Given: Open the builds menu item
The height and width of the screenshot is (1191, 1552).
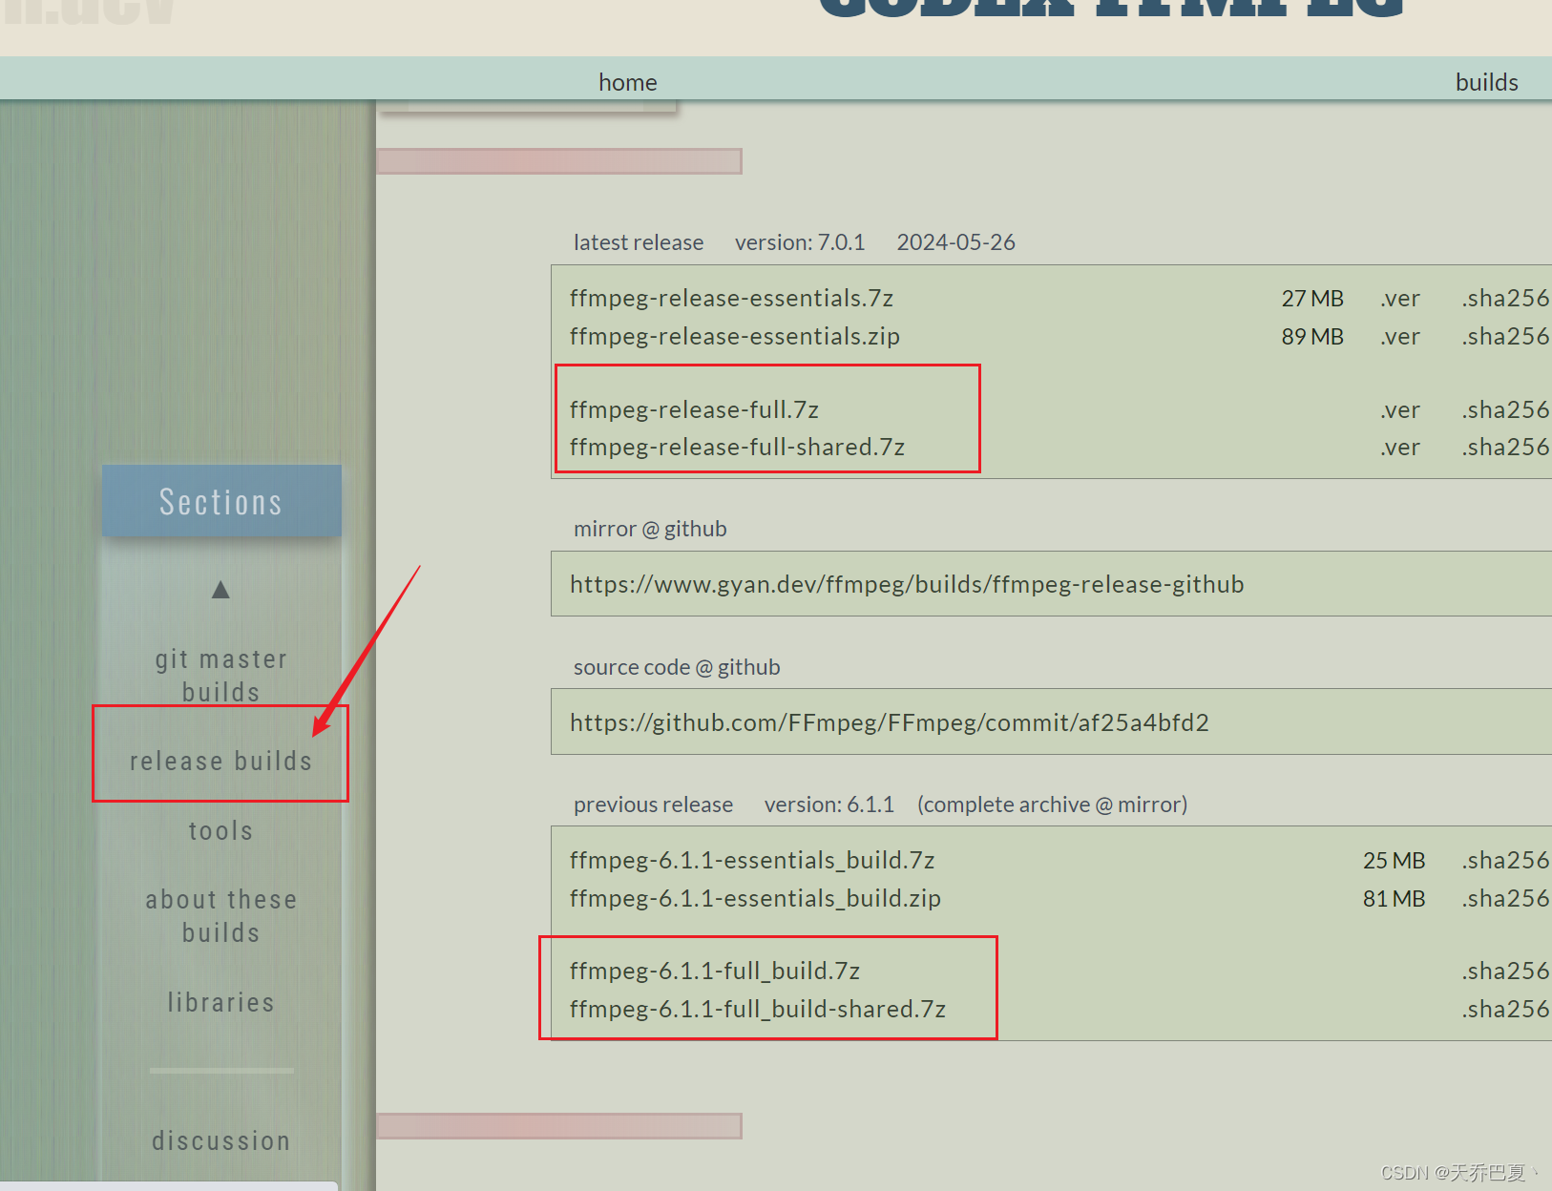Looking at the screenshot, I should click(1486, 83).
